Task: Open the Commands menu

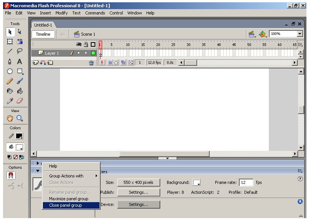Action: [x=95, y=13]
